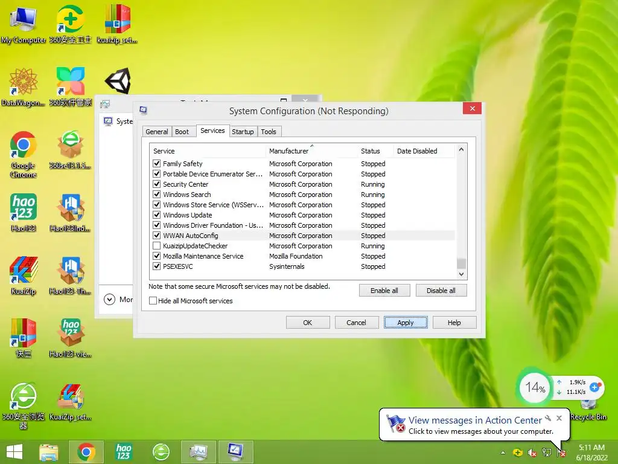Open the Unity desktop icon
Screen dimensions: 618x464
click(118, 81)
